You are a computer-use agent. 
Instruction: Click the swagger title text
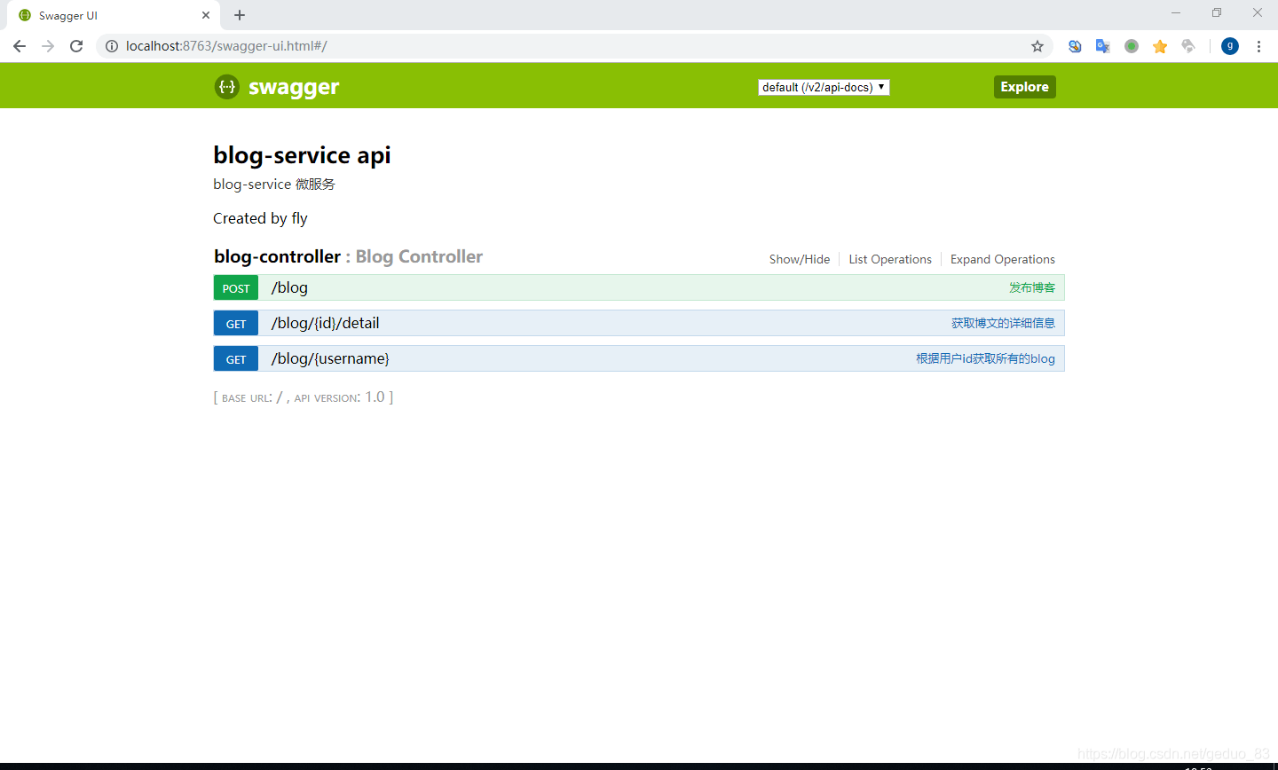(x=294, y=87)
